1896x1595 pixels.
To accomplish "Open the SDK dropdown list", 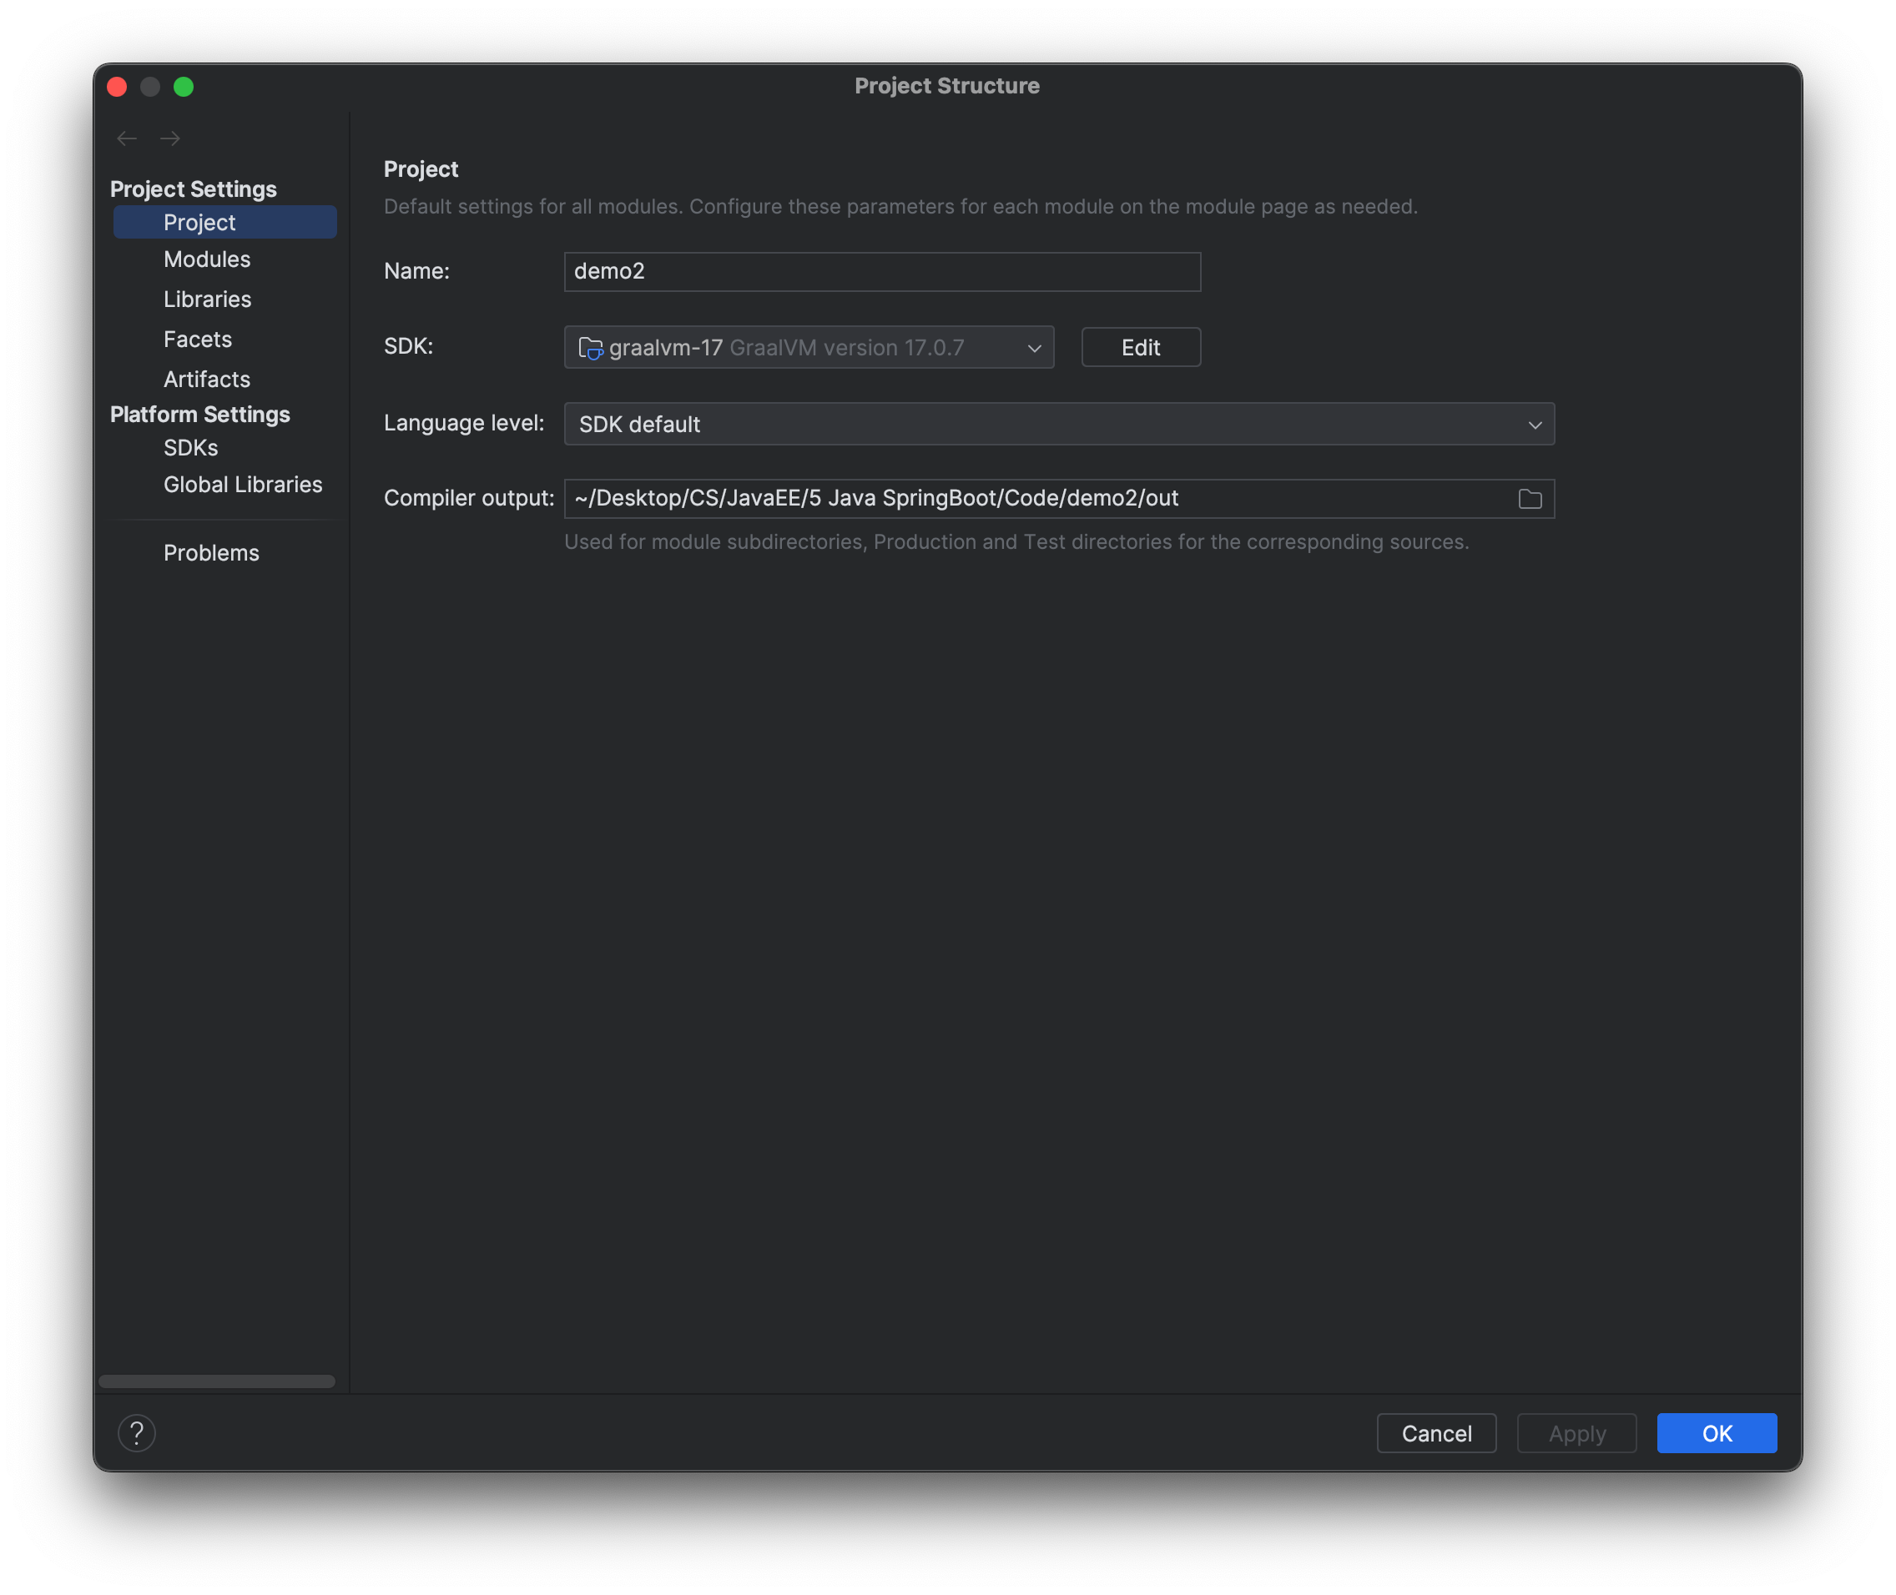I will click(1033, 347).
